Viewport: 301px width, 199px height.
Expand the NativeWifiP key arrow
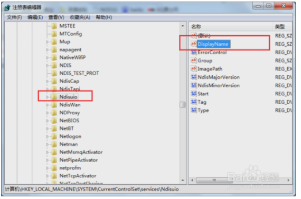48,57
